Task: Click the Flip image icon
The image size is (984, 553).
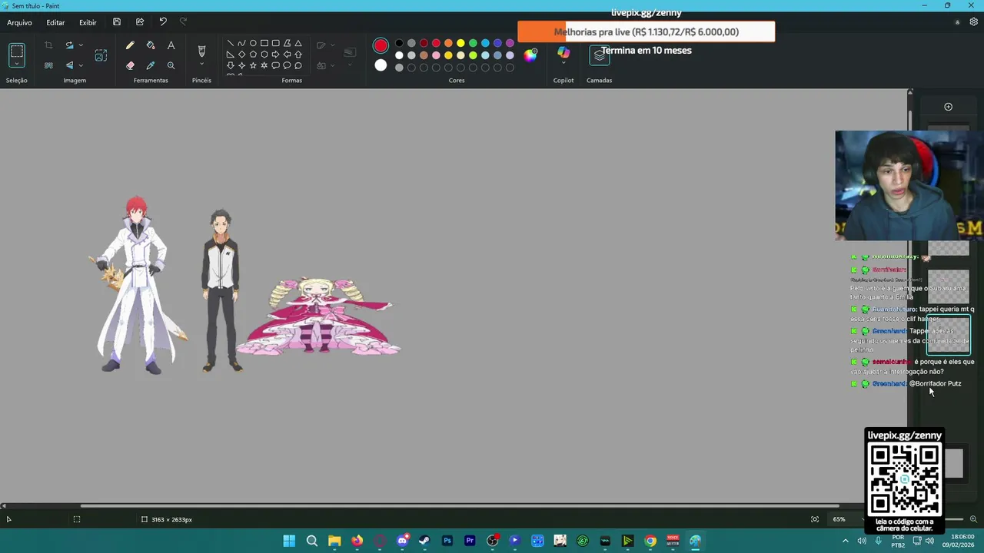Action: [x=69, y=65]
